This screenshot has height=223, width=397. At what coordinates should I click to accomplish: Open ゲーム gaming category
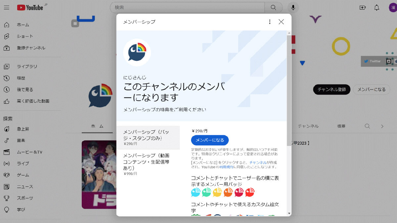23,175
